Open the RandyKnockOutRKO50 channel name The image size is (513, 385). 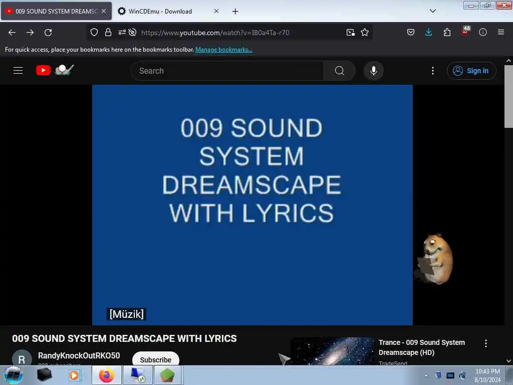79,355
